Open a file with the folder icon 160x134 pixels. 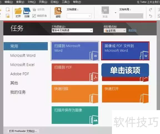pos(18,12)
